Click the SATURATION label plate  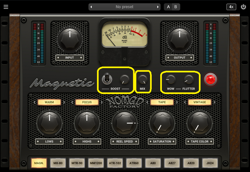(162, 142)
